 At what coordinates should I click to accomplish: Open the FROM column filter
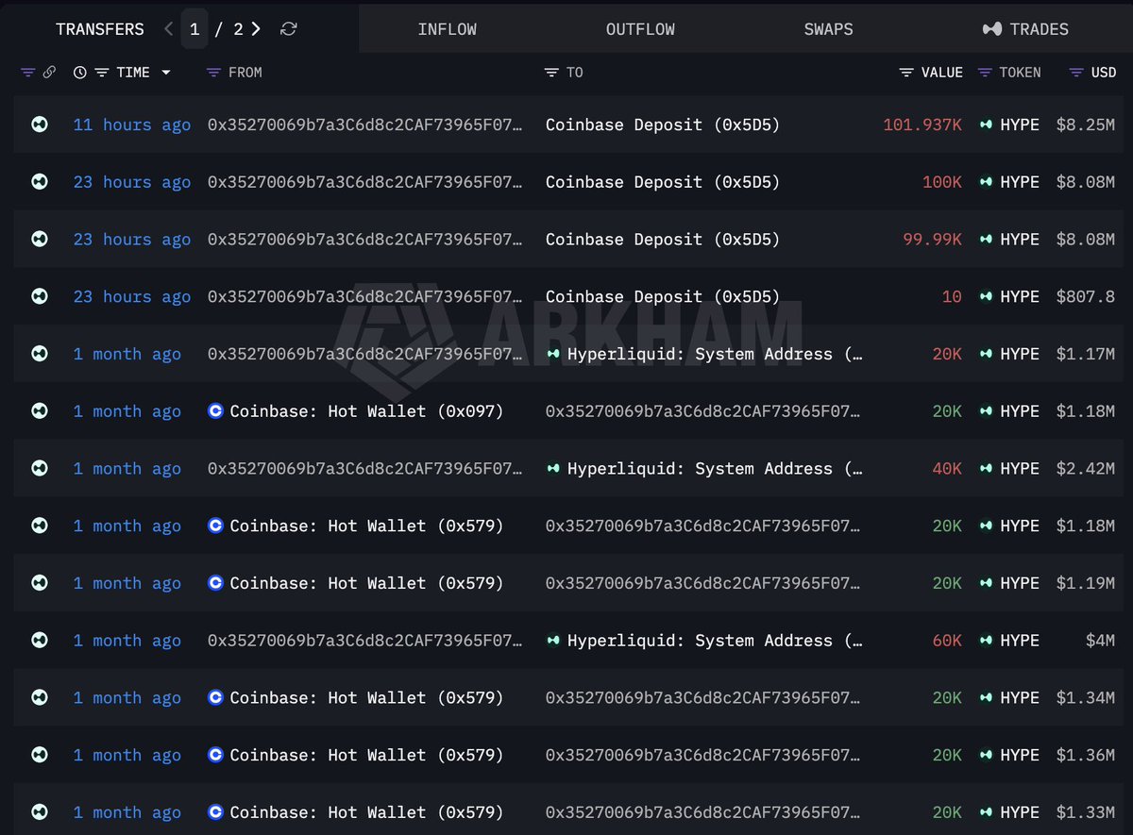213,73
